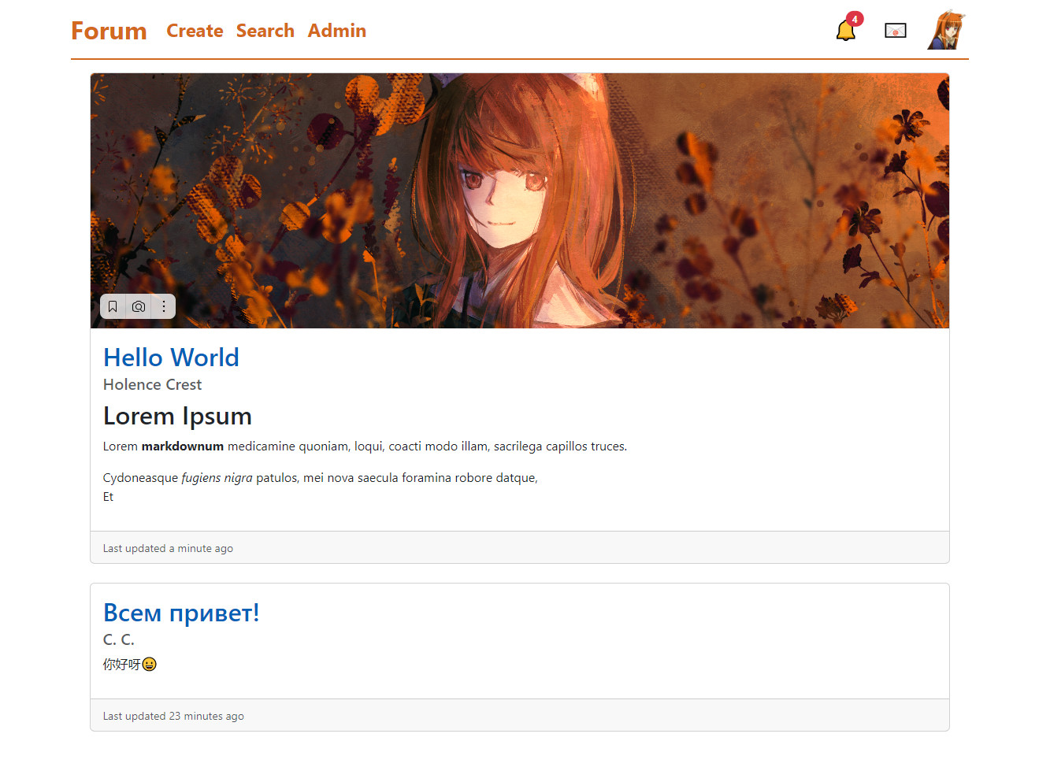The height and width of the screenshot is (767, 1039).
Task: Click the smiley emoji in second post
Action: coord(150,665)
